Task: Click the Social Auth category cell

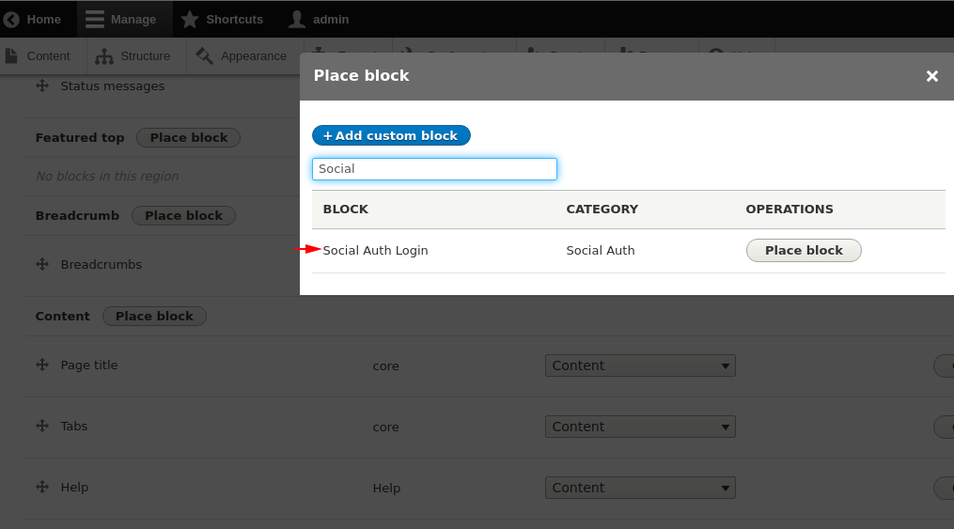Action: [x=601, y=251]
